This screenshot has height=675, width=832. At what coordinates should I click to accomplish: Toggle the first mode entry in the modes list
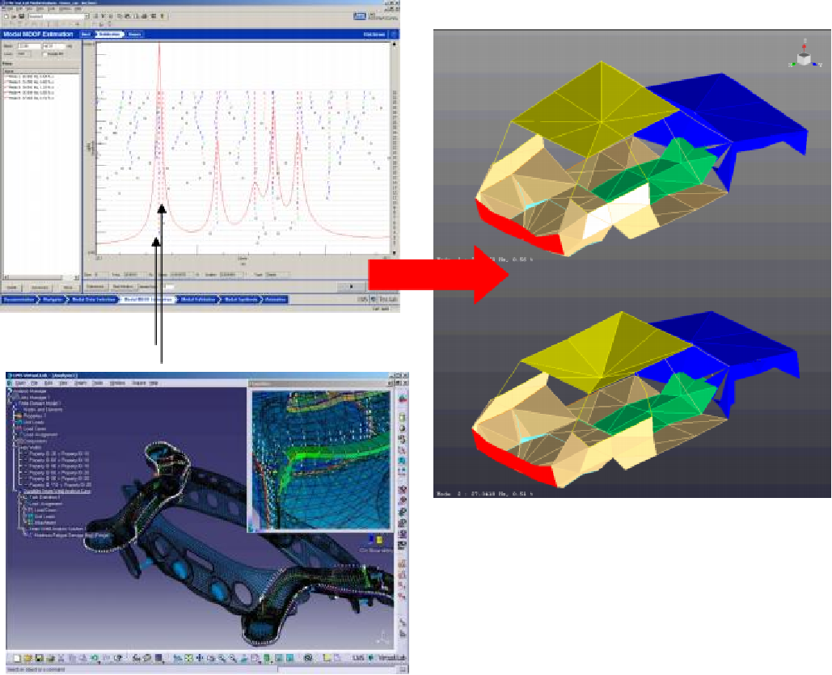6,77
